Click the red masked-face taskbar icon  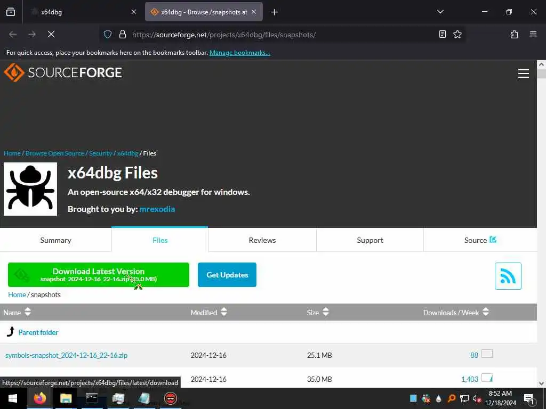tap(170, 398)
